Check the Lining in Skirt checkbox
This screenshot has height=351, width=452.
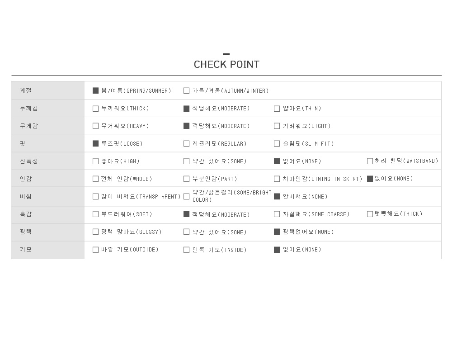pos(277,179)
